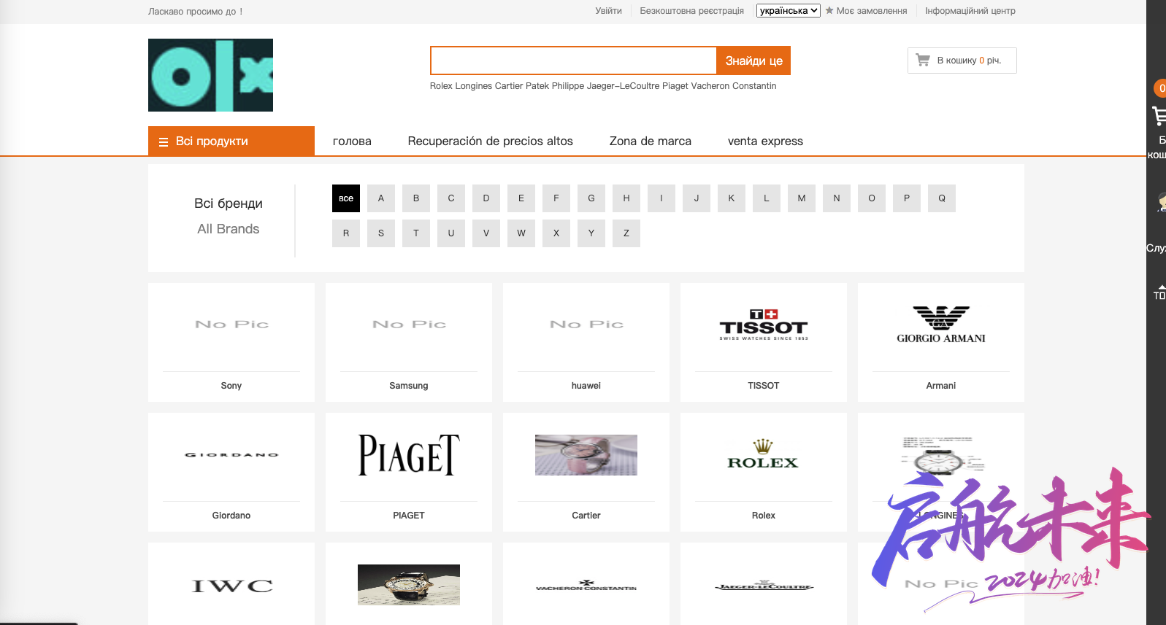Viewport: 1166px width, 625px height.
Task: Open the Samsung brand name
Action: (x=409, y=386)
